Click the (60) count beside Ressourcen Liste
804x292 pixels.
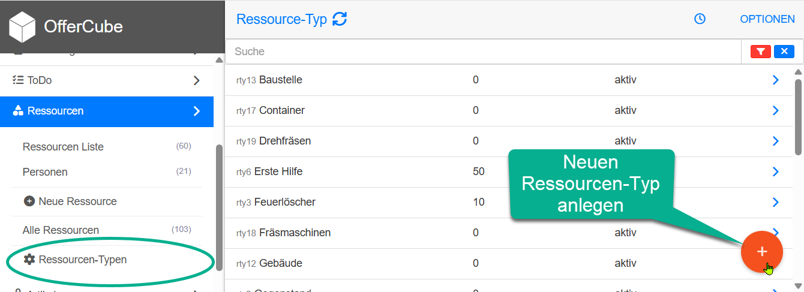(184, 146)
